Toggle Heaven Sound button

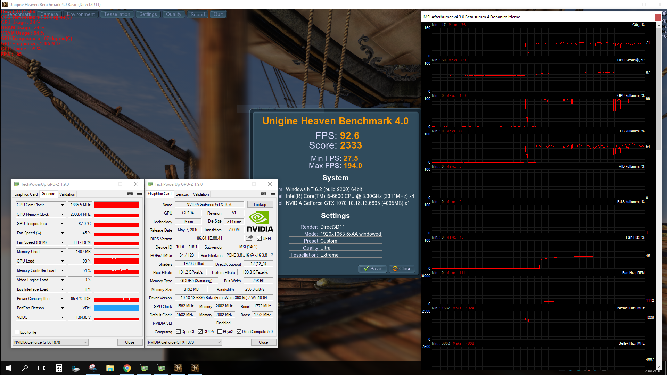(198, 14)
